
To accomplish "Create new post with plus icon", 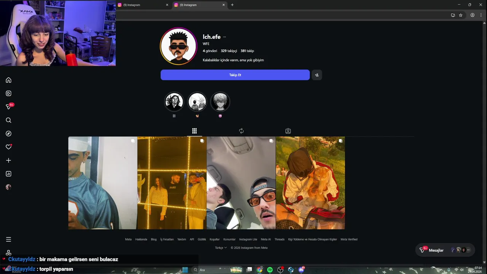I will click(x=8, y=160).
